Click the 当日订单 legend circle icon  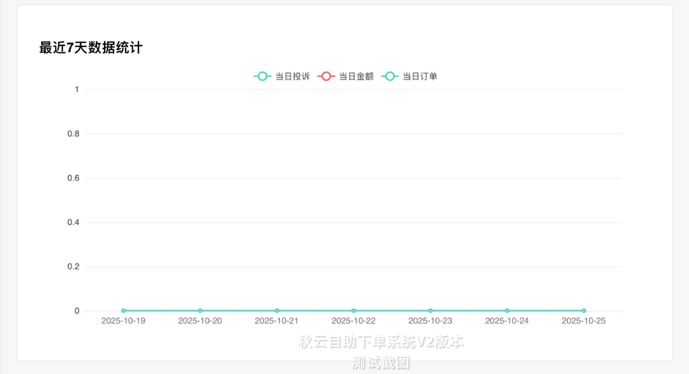[390, 76]
